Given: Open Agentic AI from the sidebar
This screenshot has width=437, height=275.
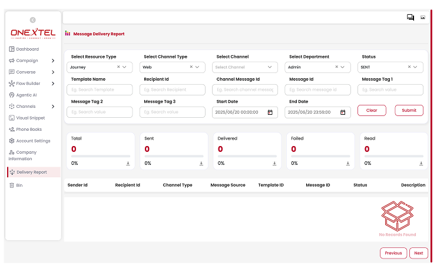Looking at the screenshot, I should pyautogui.click(x=27, y=95).
